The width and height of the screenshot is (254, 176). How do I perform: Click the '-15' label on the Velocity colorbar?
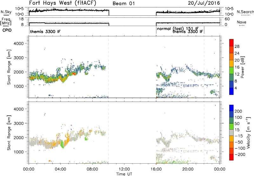[x=239, y=136]
